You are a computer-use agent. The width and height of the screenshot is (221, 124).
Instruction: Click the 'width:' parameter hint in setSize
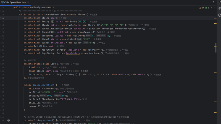tap(43, 96)
